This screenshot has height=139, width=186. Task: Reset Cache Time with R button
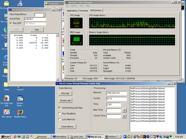click(x=124, y=116)
